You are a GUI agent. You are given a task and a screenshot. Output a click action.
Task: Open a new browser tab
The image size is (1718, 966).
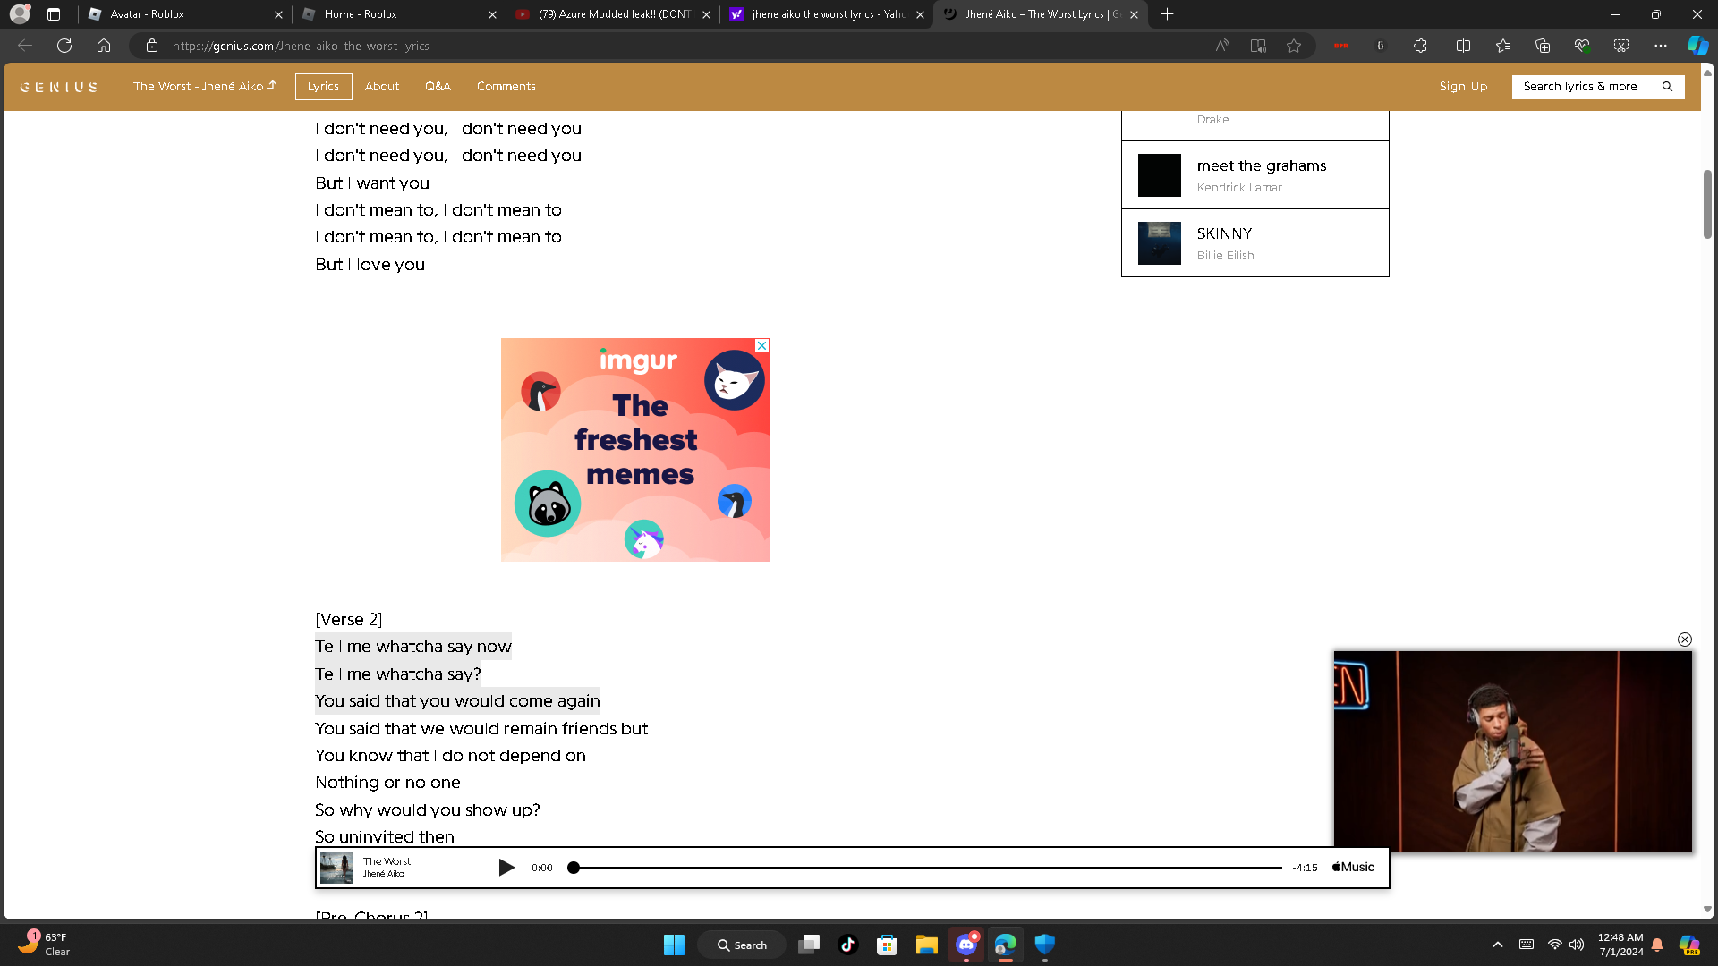[x=1167, y=14]
